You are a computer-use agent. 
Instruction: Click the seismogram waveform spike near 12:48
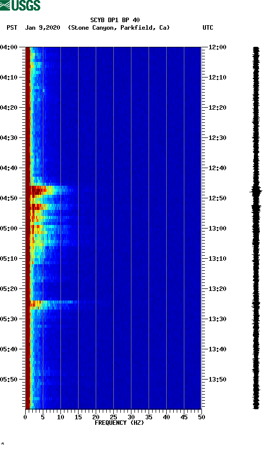[256, 191]
